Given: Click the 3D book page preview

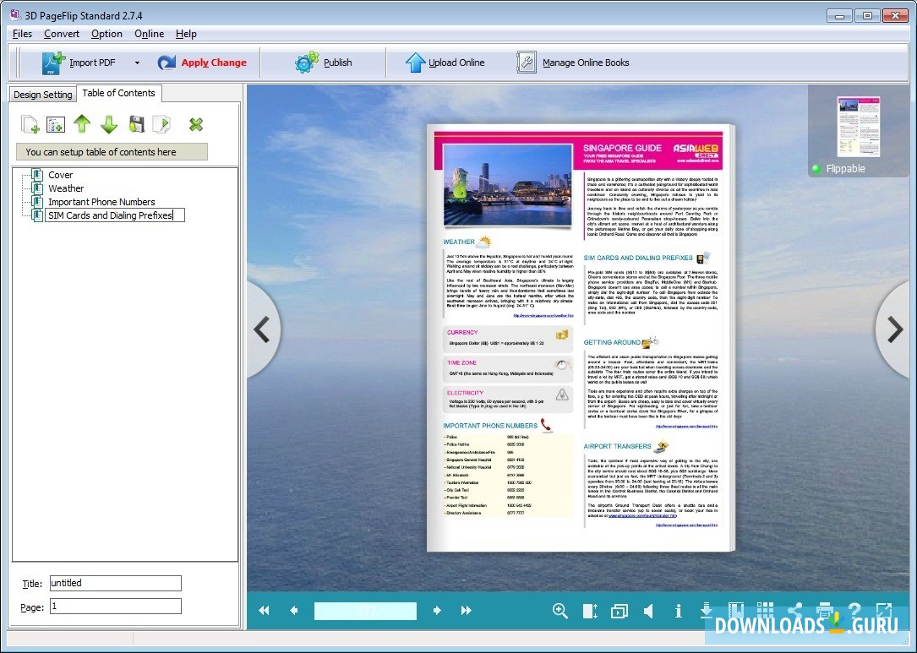Looking at the screenshot, I should click(x=580, y=338).
